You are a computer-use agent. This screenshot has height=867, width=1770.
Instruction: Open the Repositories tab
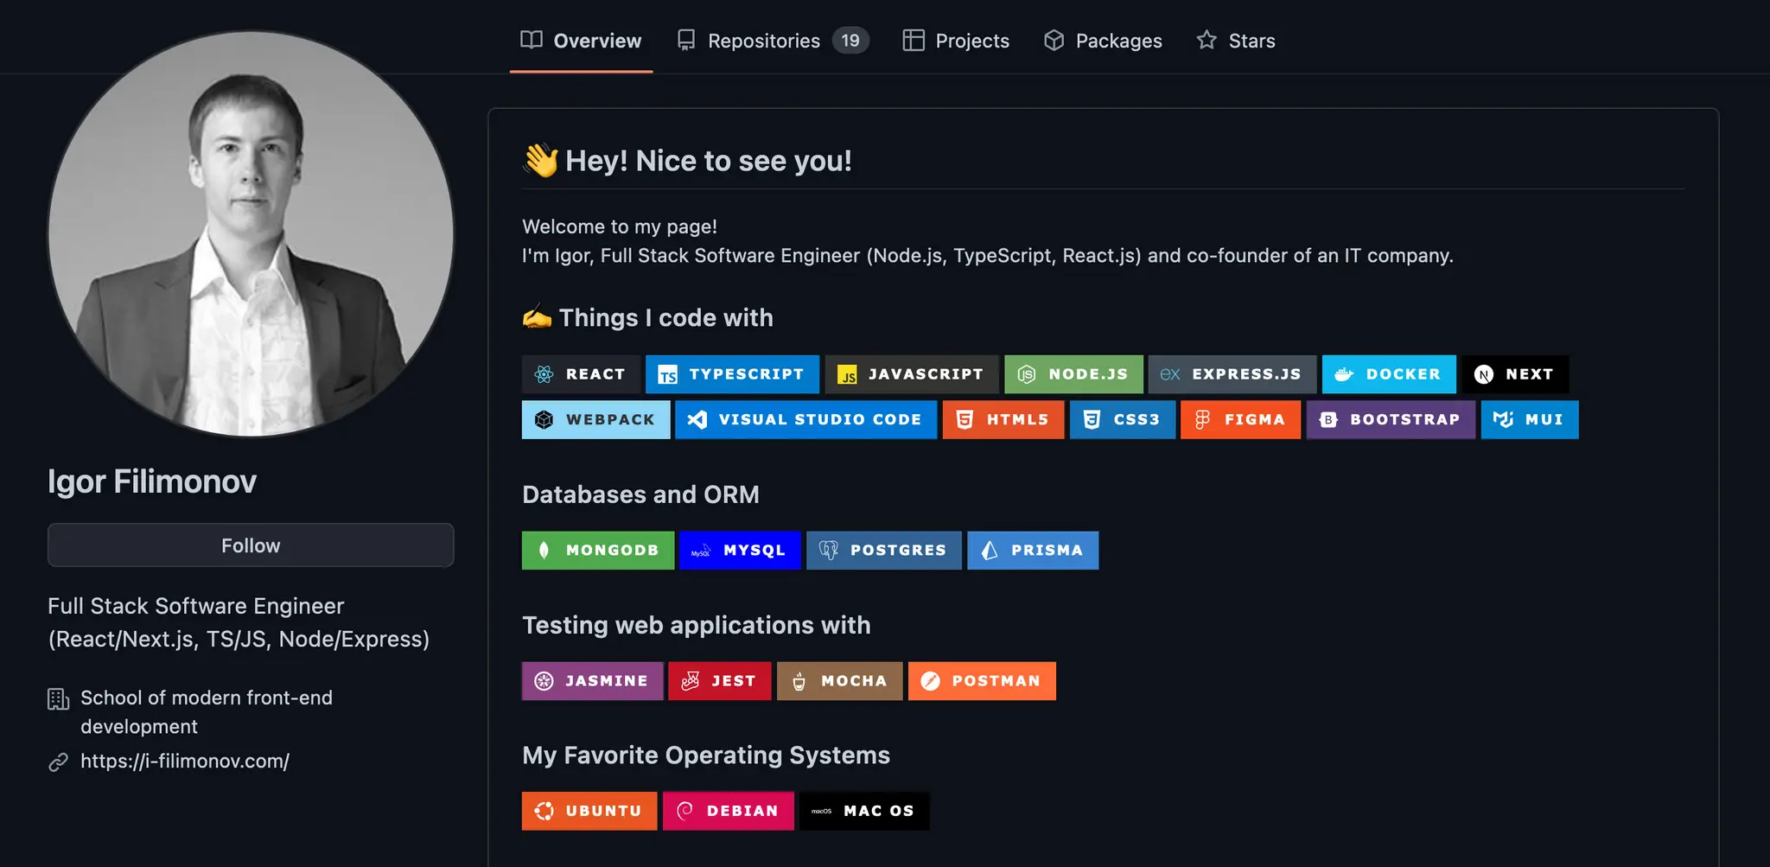pyautogui.click(x=772, y=41)
